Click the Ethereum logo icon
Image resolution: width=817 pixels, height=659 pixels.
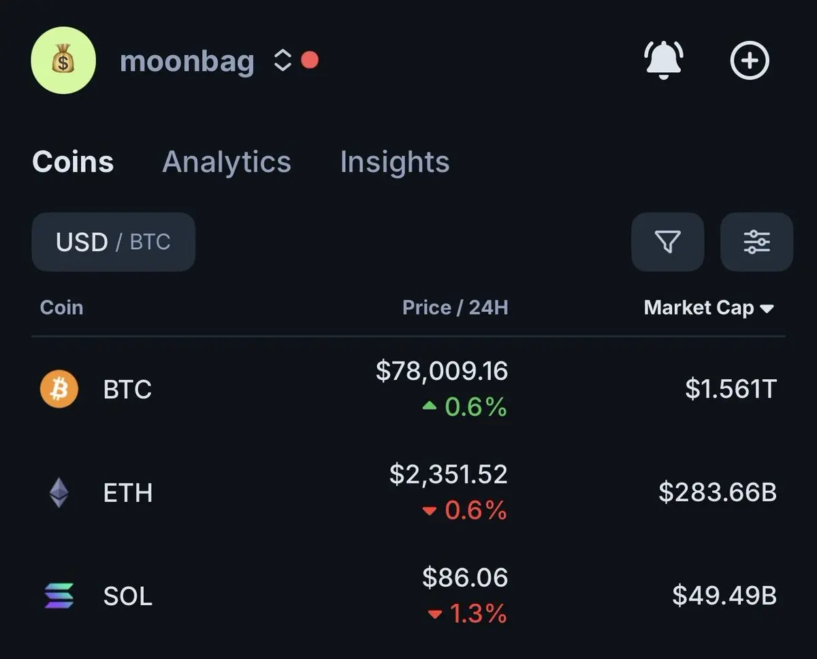coord(59,492)
